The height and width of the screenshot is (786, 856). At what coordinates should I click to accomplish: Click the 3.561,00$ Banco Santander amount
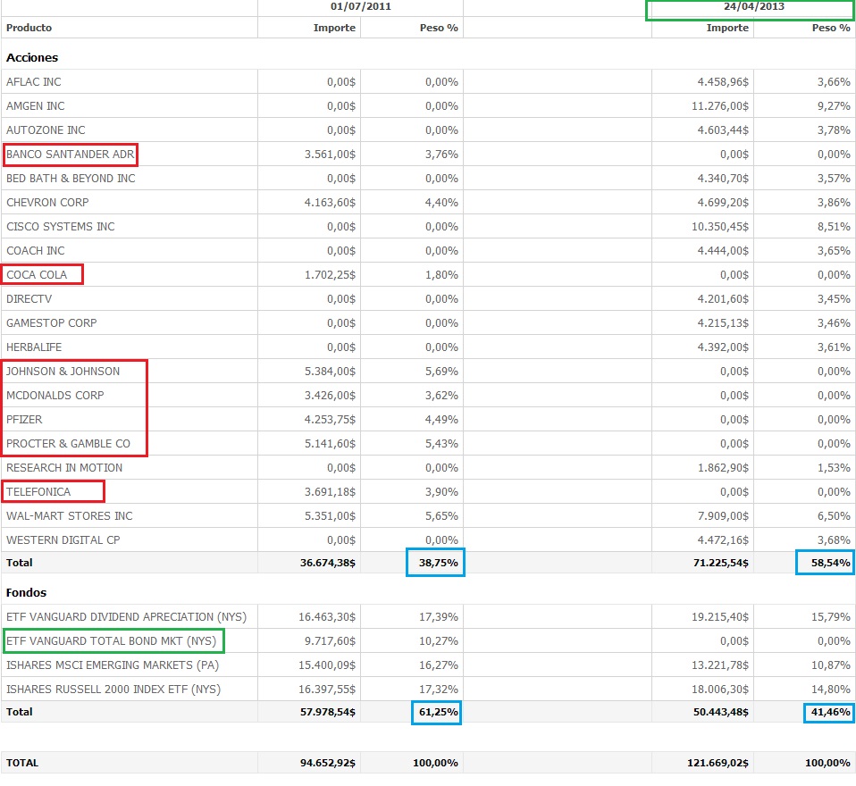(330, 155)
